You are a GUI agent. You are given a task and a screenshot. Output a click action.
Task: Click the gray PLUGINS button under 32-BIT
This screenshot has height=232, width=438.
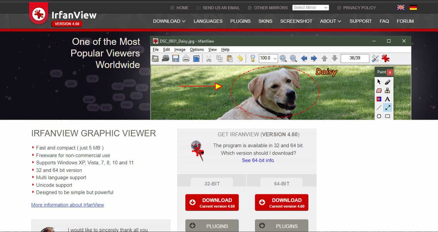[212, 226]
